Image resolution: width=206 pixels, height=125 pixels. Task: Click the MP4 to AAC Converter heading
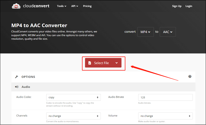coord(39,25)
